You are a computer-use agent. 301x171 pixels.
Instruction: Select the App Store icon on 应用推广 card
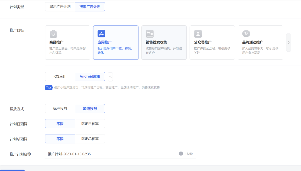(x=101, y=33)
